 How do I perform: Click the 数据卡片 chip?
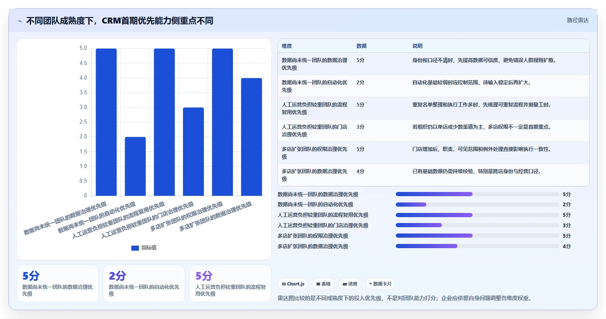[380, 284]
